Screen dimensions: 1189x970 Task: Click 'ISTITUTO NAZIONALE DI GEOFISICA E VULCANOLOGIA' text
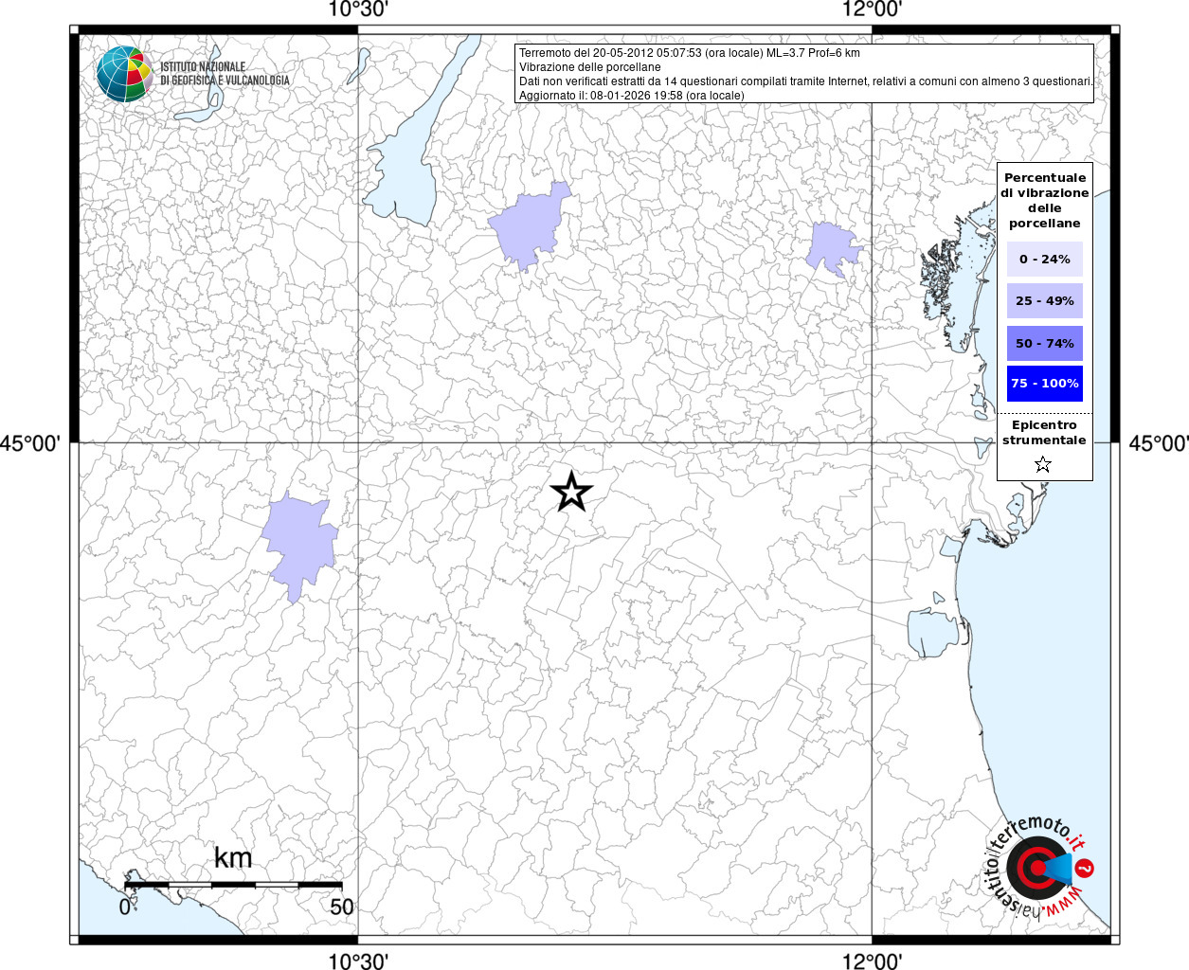pyautogui.click(x=225, y=74)
